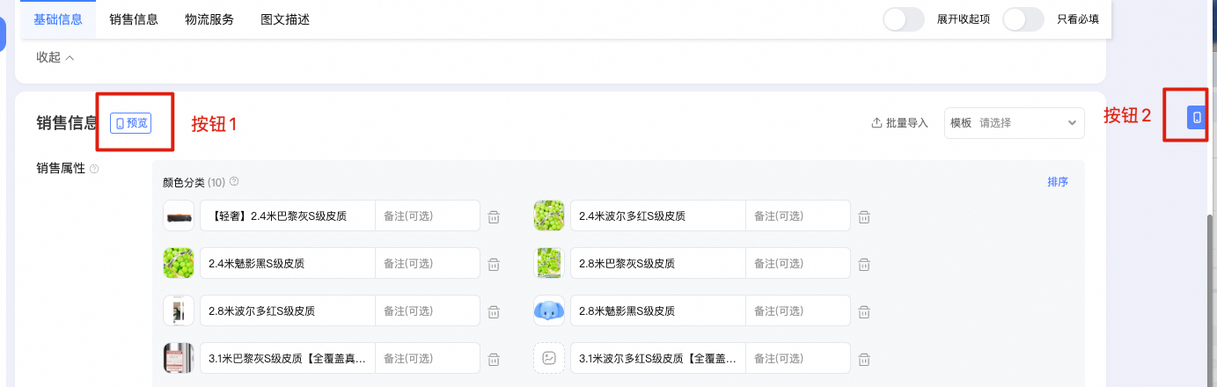1217x387 pixels.
Task: Click the 2.4米魅影黑S级皮质 name field
Action: (x=288, y=263)
